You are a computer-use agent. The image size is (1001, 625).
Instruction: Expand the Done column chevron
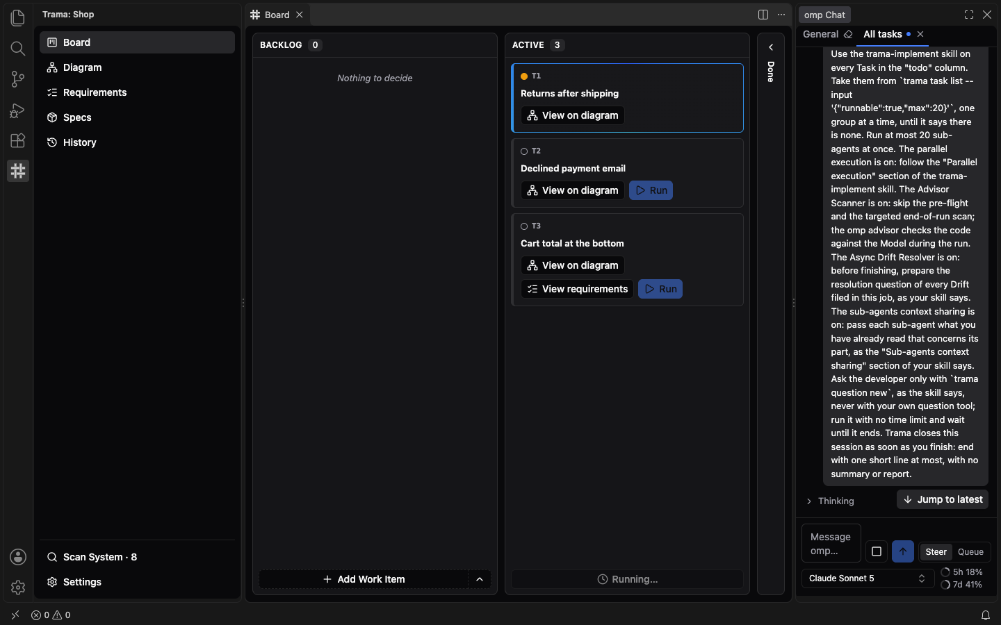click(771, 47)
